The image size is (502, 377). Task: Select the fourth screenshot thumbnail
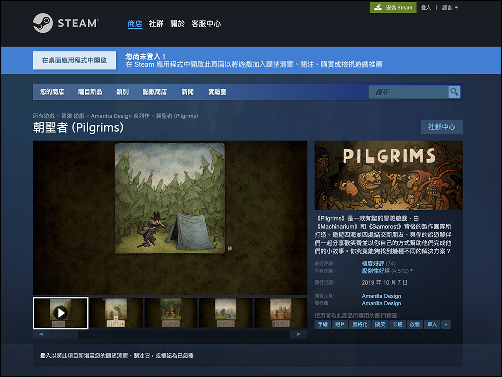(x=226, y=313)
